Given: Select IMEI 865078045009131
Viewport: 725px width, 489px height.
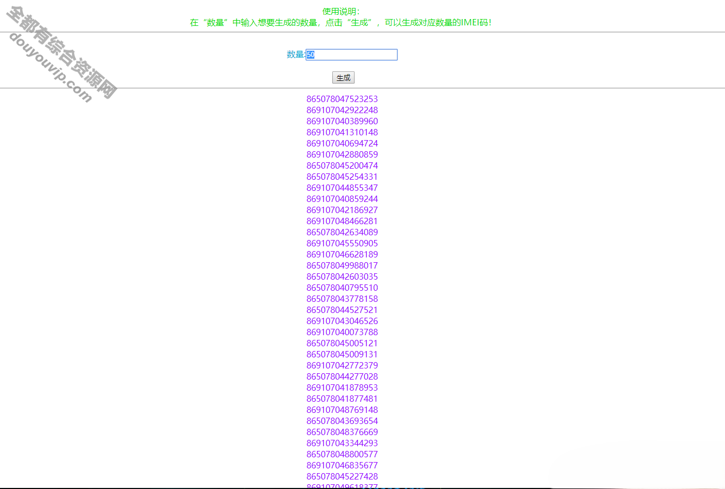Looking at the screenshot, I should (x=342, y=354).
